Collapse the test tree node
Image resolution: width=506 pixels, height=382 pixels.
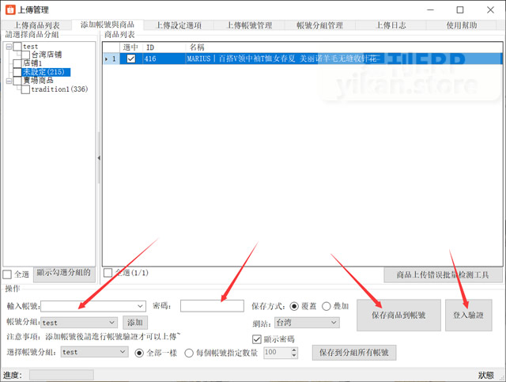pyautogui.click(x=8, y=47)
